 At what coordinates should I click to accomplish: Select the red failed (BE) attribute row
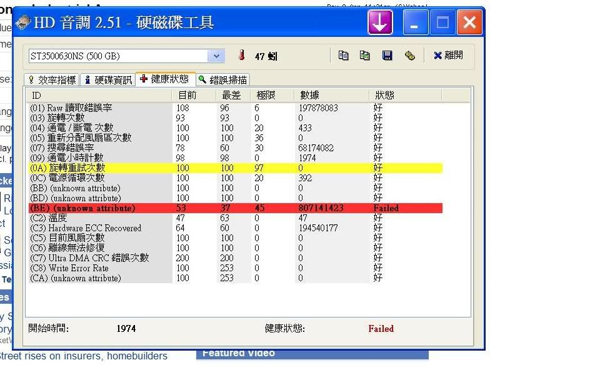[x=235, y=208]
